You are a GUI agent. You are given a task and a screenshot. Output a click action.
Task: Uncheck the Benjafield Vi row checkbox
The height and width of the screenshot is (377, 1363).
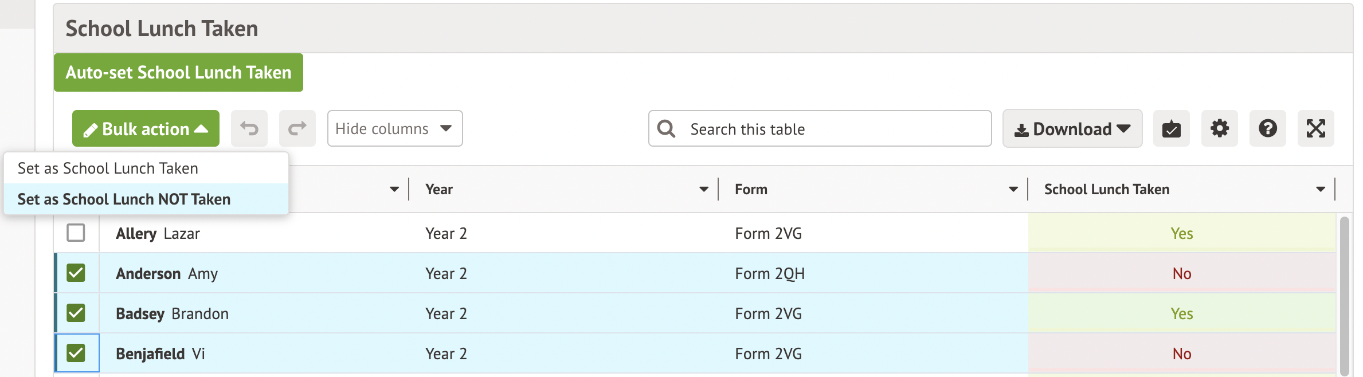[76, 353]
